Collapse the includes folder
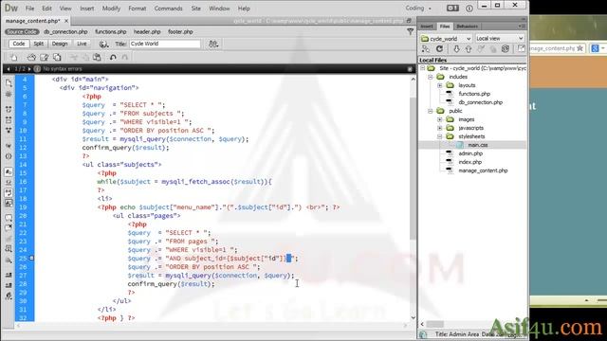The height and width of the screenshot is (341, 607). tap(430, 77)
